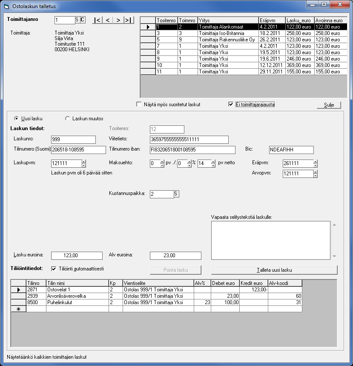Click the Arvopvm spinner arrows

pyautogui.click(x=315, y=174)
